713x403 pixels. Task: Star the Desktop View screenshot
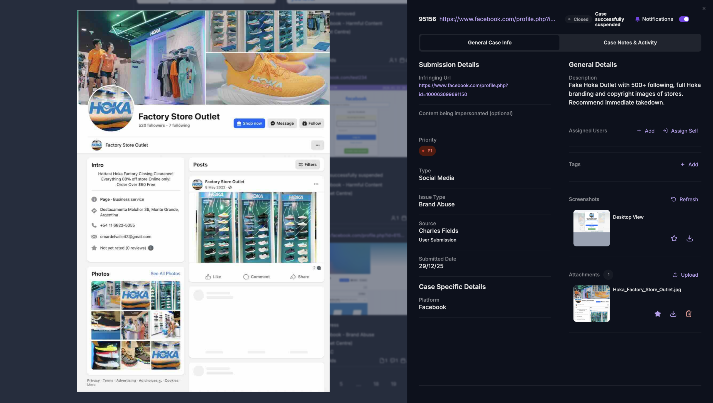(x=674, y=239)
